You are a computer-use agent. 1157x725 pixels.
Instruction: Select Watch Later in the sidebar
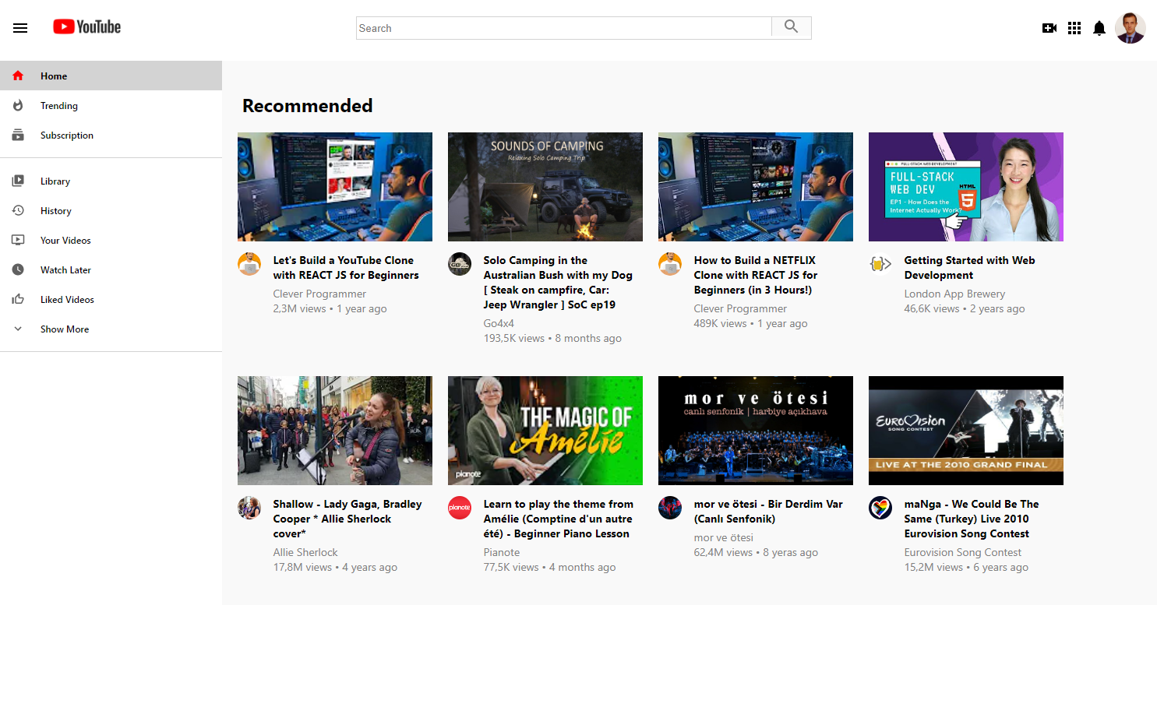(111, 269)
